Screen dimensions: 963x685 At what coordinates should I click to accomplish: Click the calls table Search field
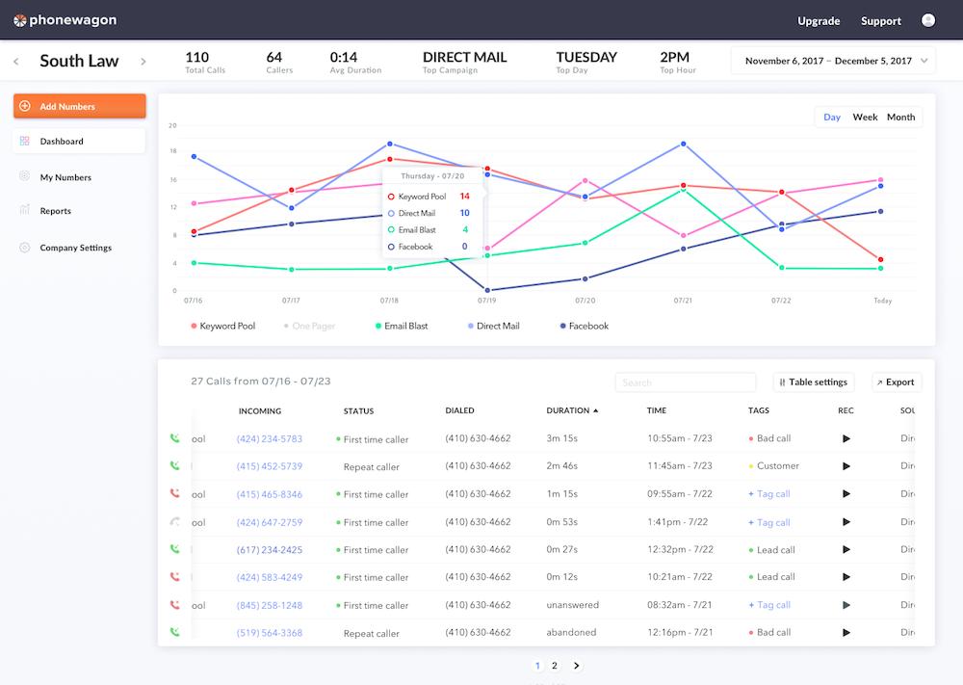686,382
